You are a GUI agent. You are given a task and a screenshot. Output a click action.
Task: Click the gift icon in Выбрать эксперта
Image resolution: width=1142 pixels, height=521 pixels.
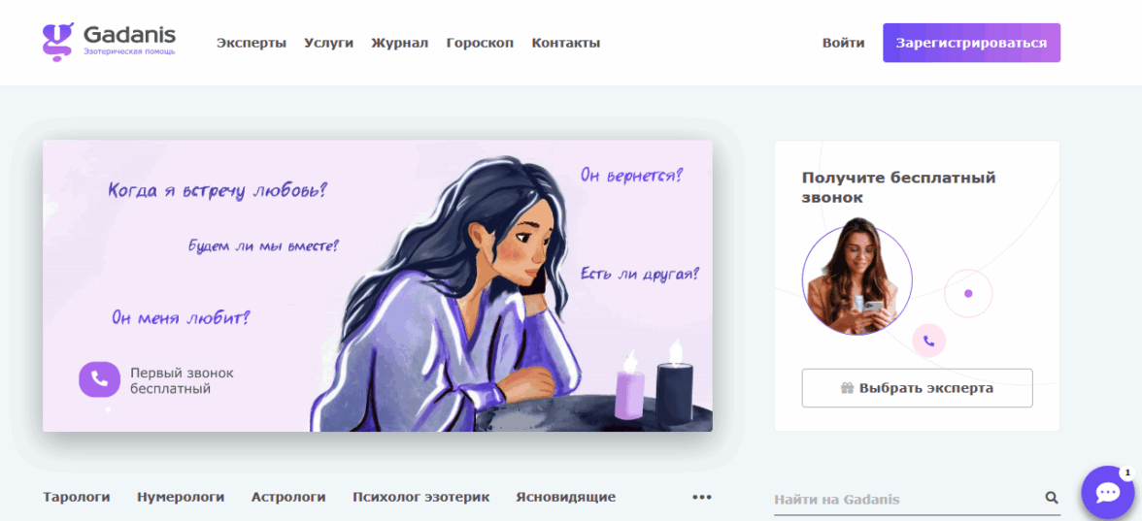click(x=847, y=388)
